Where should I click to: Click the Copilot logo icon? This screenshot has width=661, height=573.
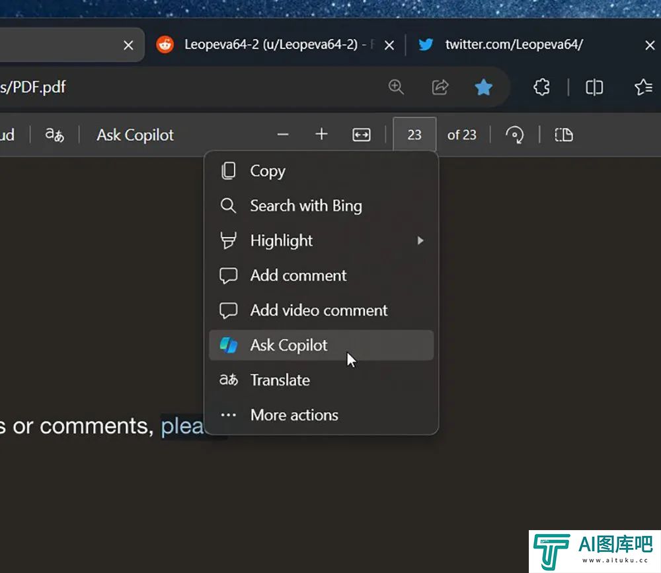[x=229, y=345]
